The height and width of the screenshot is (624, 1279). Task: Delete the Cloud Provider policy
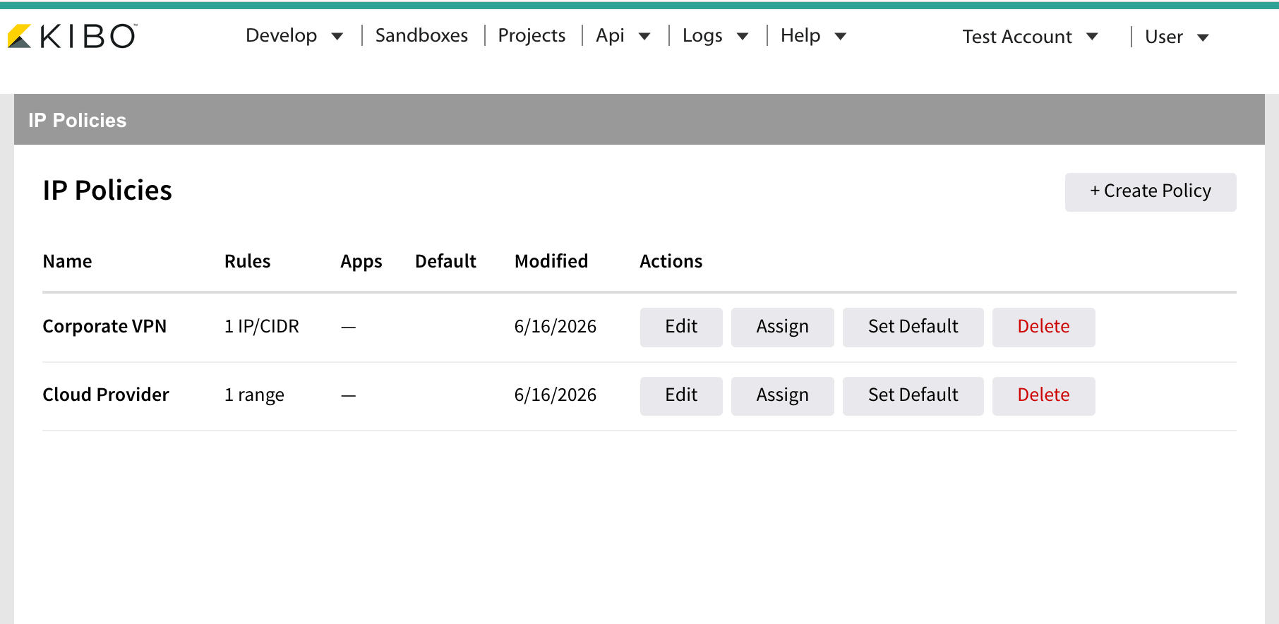(x=1043, y=395)
